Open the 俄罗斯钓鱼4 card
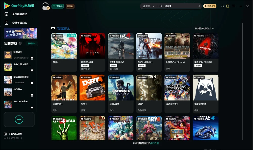The height and width of the screenshot is (150, 253). (x=205, y=94)
